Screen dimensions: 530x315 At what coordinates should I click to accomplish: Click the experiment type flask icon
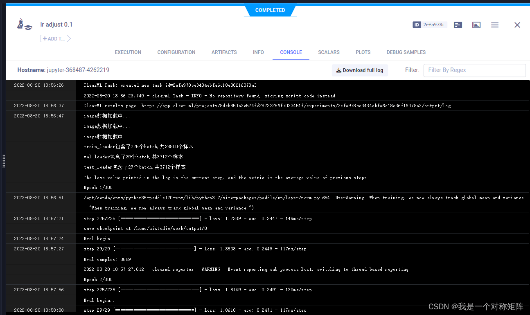tap(24, 25)
